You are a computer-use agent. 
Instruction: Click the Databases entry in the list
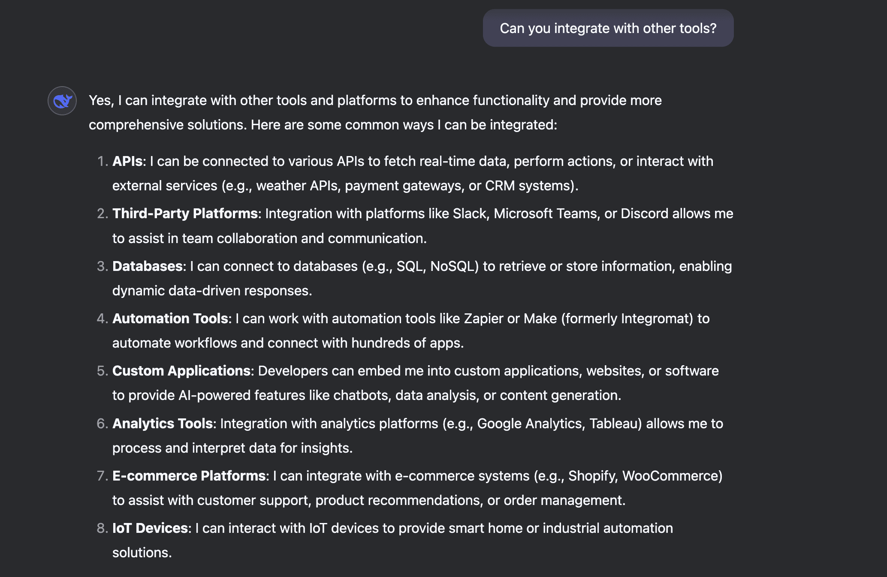click(146, 266)
